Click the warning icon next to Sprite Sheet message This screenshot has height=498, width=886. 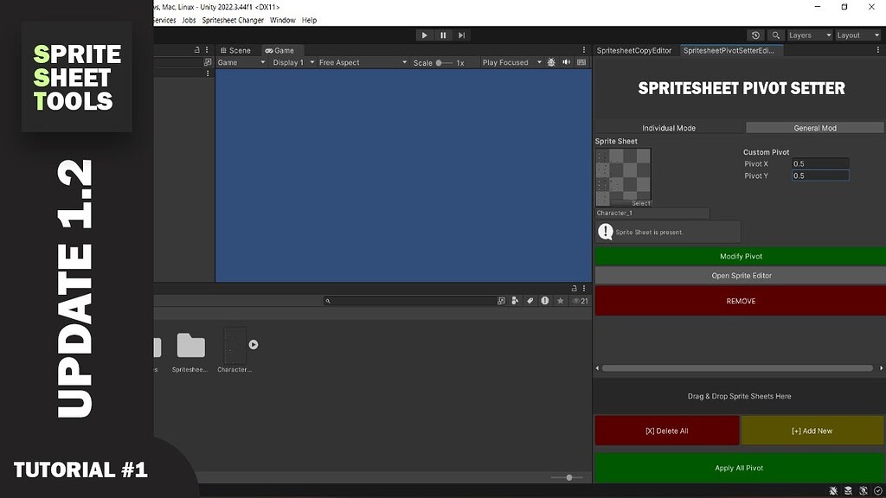pyautogui.click(x=606, y=231)
